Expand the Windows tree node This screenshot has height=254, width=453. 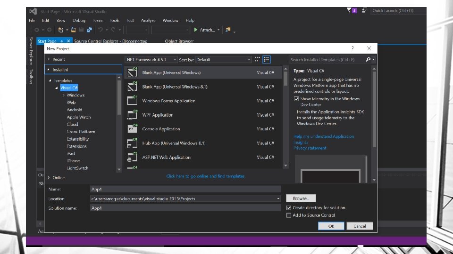pyautogui.click(x=64, y=95)
